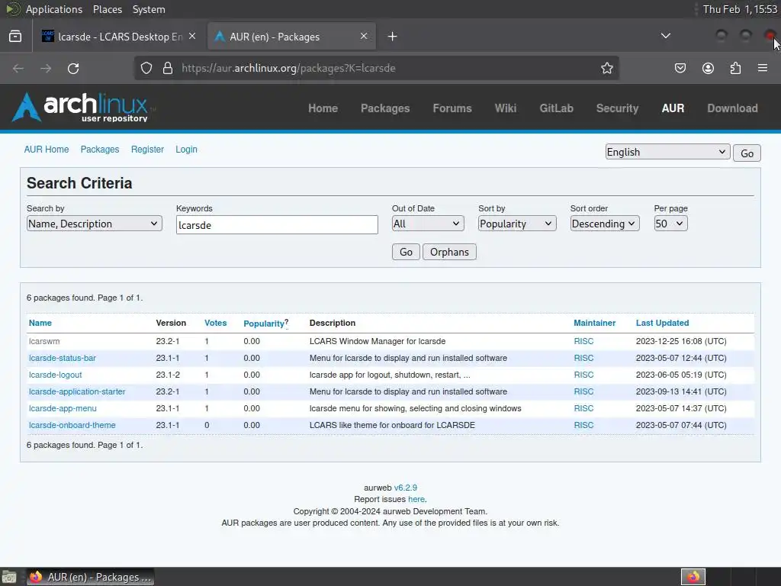Open the lcarsde-application-starter package
The width and height of the screenshot is (781, 586).
pyautogui.click(x=77, y=391)
